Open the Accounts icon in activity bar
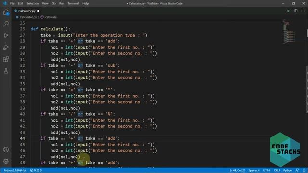Image resolution: width=308 pixels, height=173 pixels. pyautogui.click(x=6, y=149)
